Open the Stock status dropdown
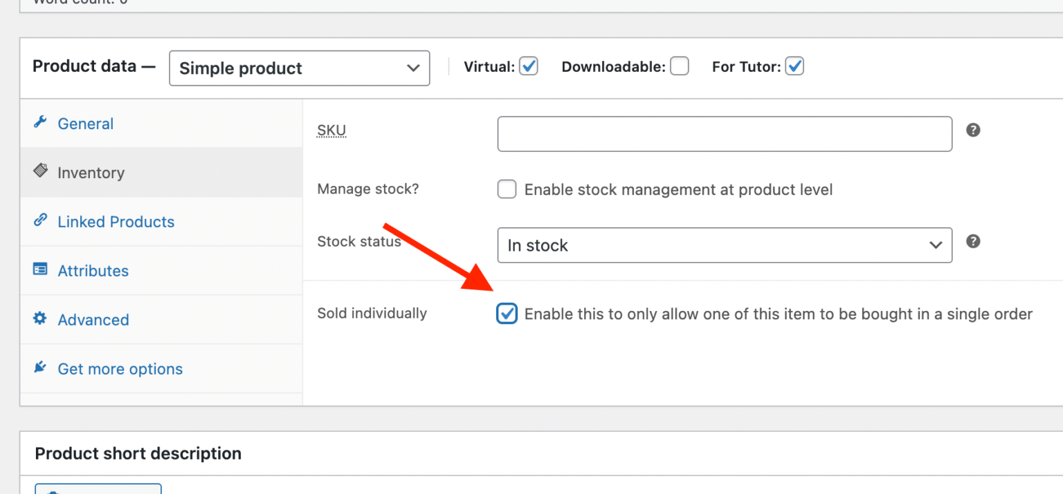The image size is (1063, 494). (724, 245)
